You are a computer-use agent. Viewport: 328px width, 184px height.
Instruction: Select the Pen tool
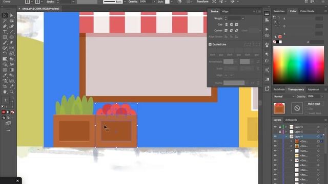pos(5,26)
